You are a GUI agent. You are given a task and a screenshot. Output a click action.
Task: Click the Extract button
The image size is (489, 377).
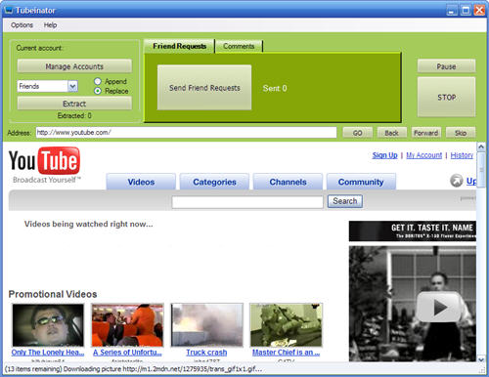tap(74, 104)
